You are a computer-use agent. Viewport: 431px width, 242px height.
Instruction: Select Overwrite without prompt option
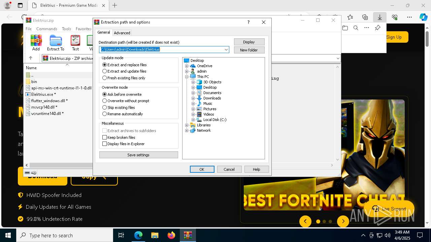126,101
